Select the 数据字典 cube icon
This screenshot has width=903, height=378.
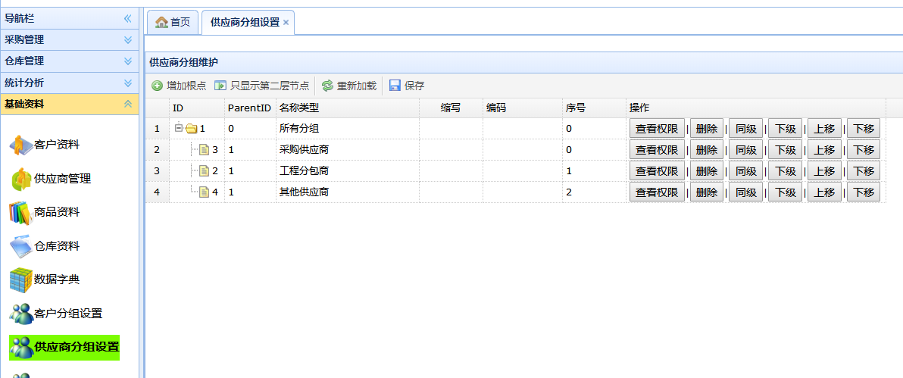click(20, 280)
